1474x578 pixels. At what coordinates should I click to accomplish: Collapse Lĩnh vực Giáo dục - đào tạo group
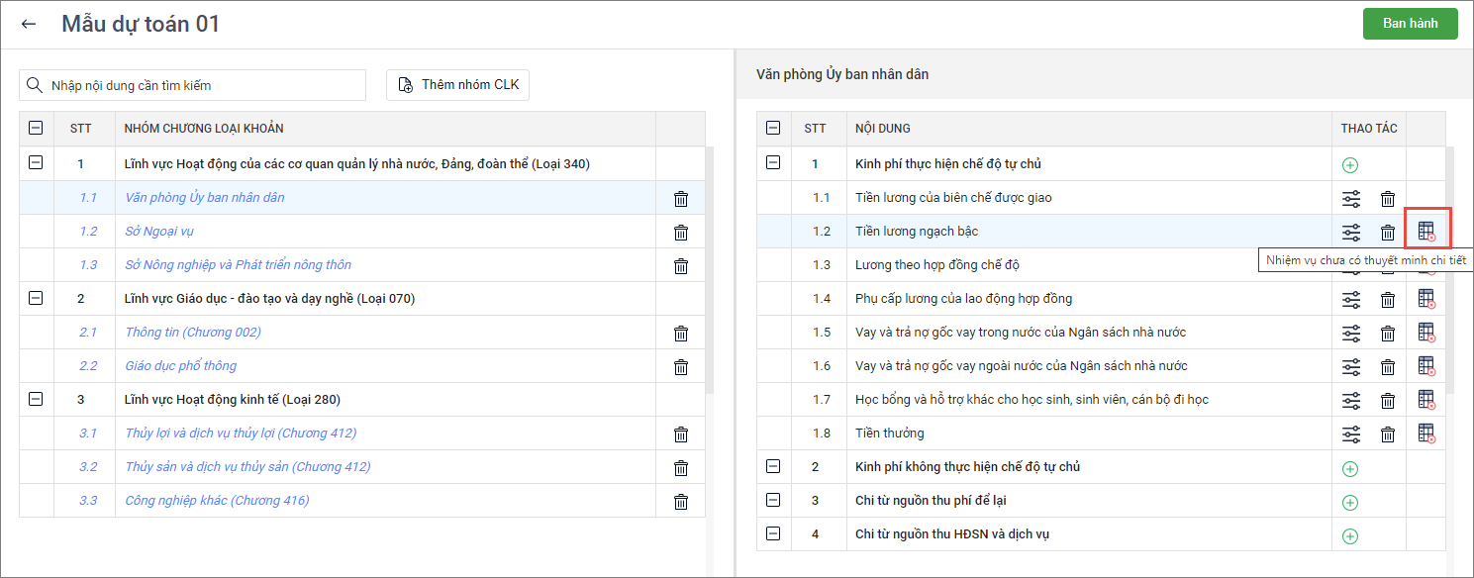click(37, 298)
